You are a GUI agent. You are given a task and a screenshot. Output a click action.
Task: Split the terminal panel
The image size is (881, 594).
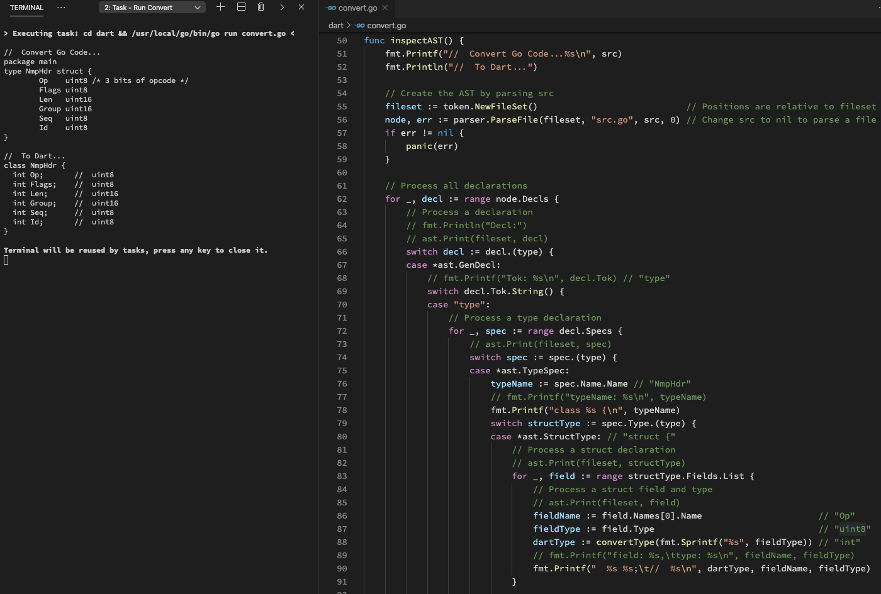(241, 7)
